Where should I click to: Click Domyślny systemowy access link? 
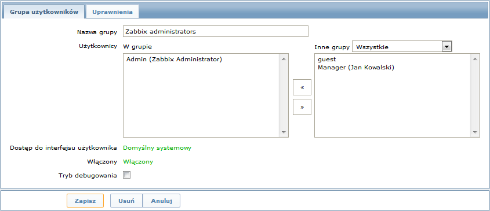[157, 148]
